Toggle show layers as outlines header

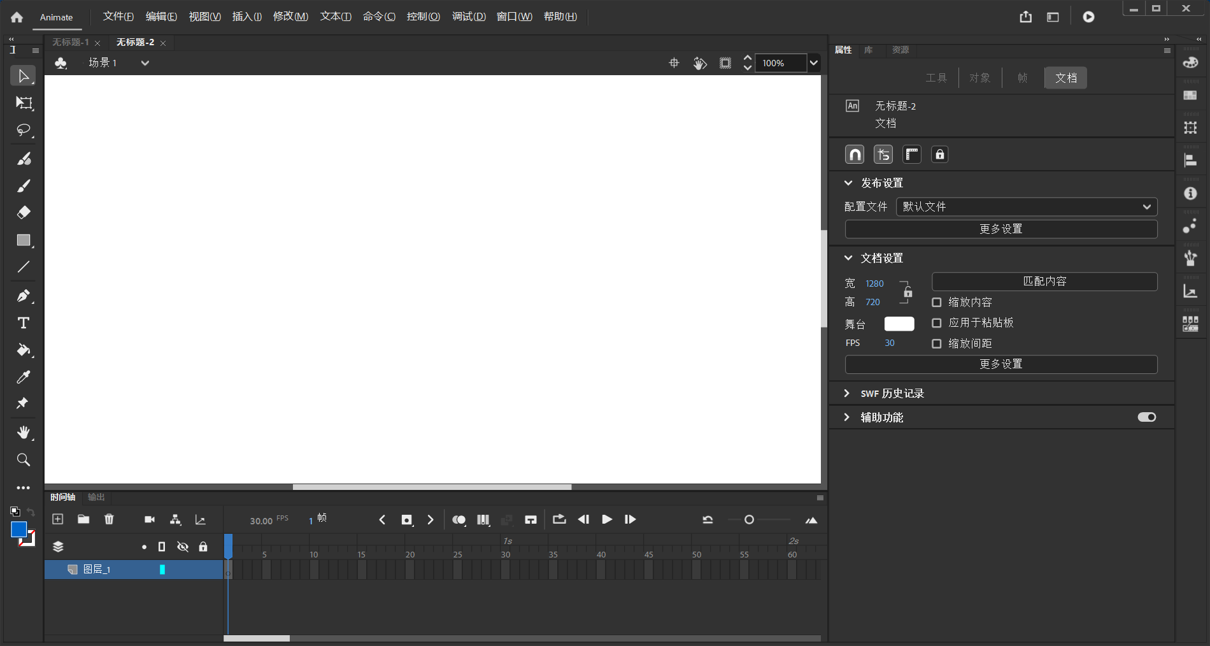click(162, 547)
